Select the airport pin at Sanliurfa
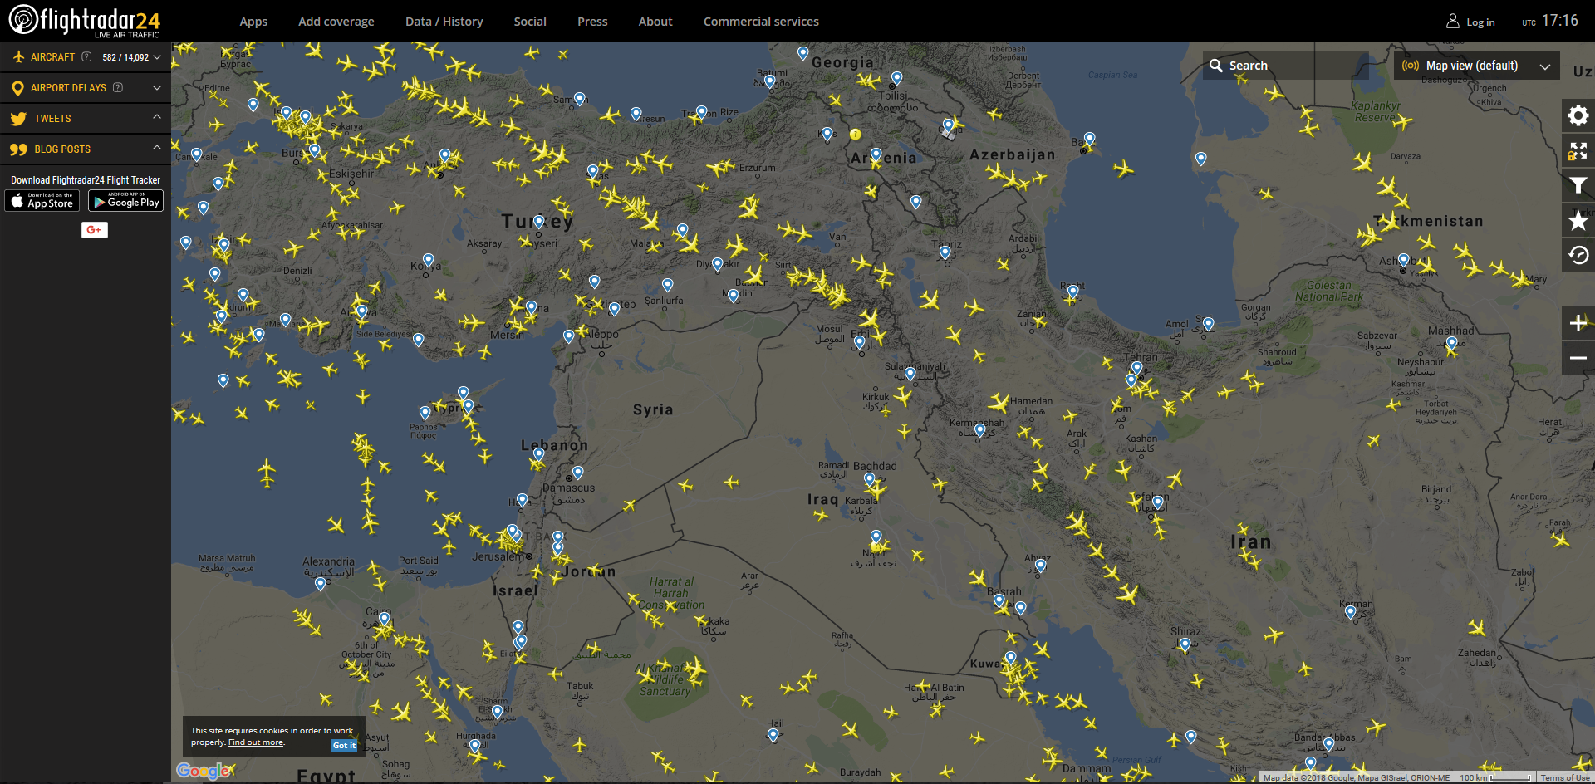This screenshot has width=1595, height=784. tap(667, 285)
